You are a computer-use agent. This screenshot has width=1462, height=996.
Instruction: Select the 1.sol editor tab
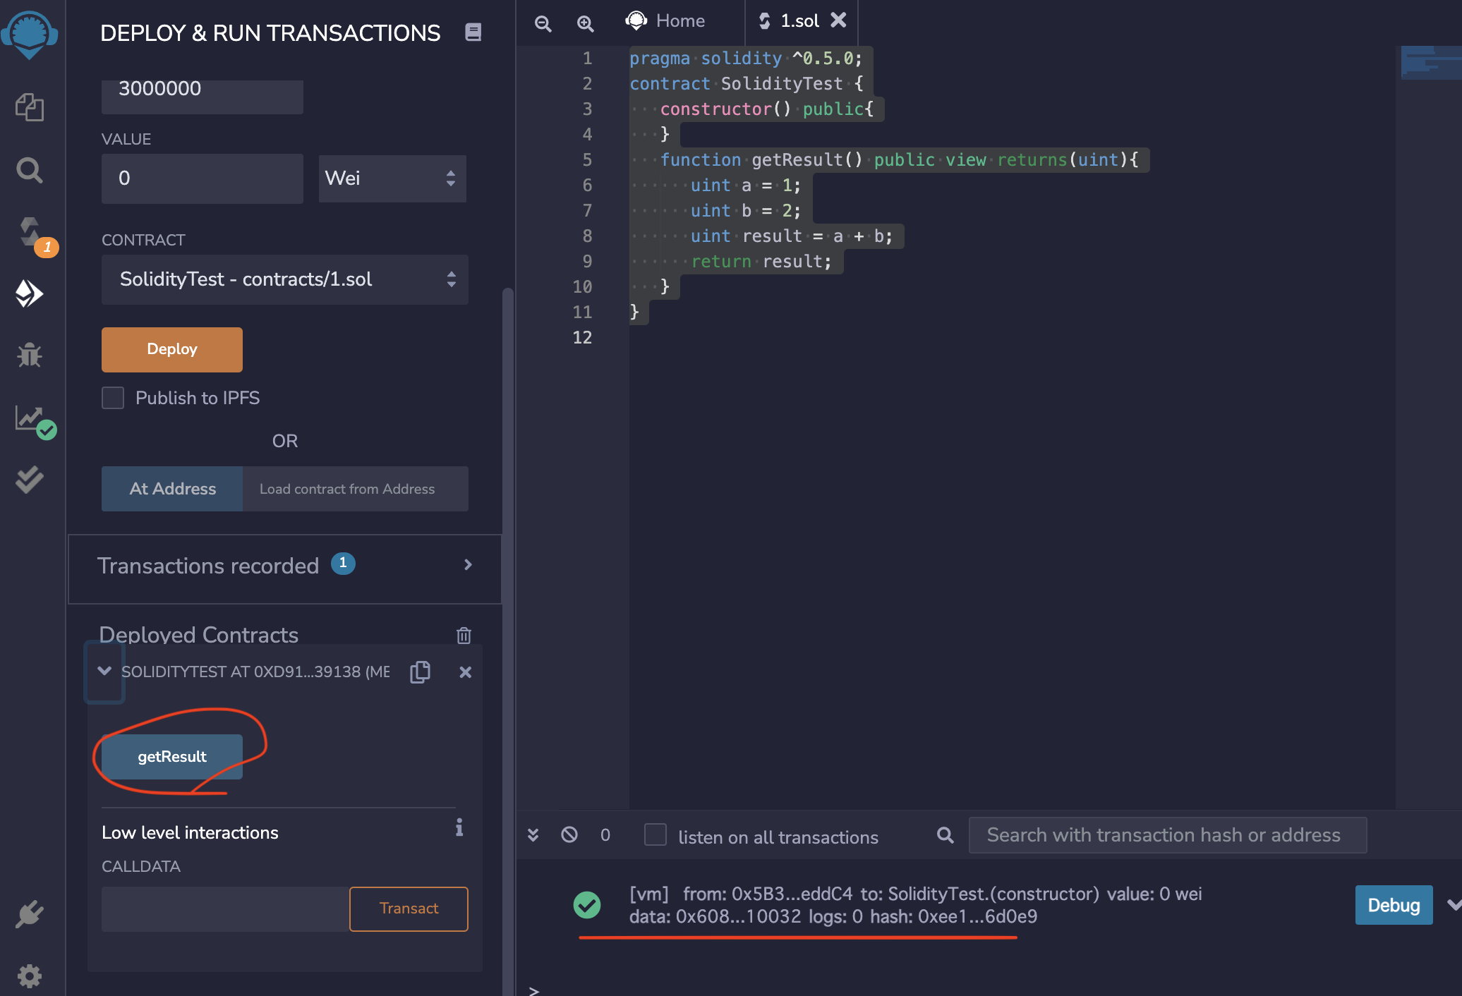(798, 21)
